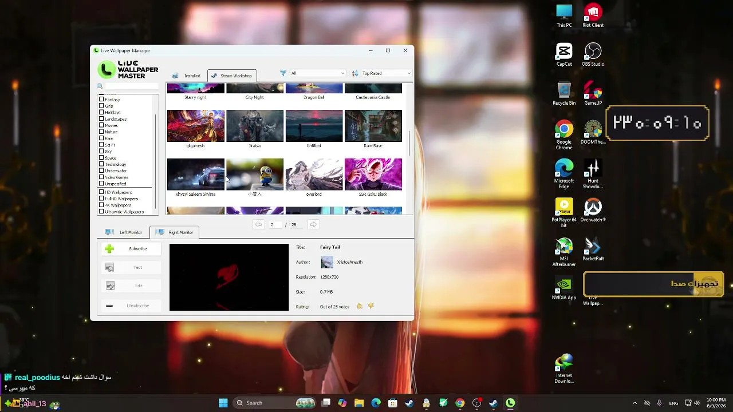Viewport: 733px width, 412px height.
Task: Open the DOOM desktop shortcut
Action: (x=593, y=133)
